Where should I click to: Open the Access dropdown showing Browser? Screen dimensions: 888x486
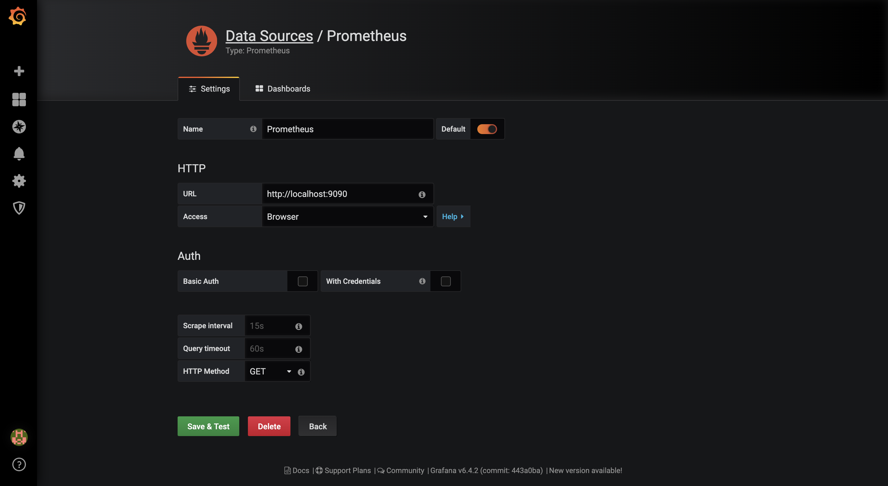347,217
